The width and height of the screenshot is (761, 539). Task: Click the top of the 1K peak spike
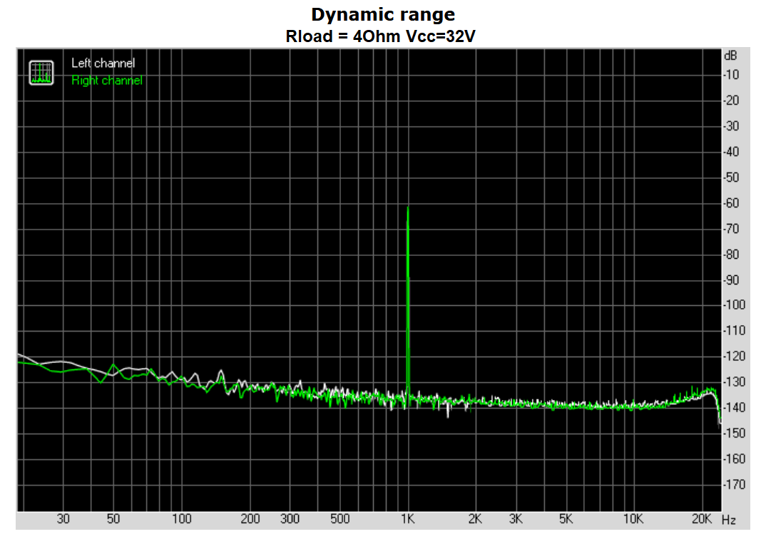pyautogui.click(x=407, y=208)
